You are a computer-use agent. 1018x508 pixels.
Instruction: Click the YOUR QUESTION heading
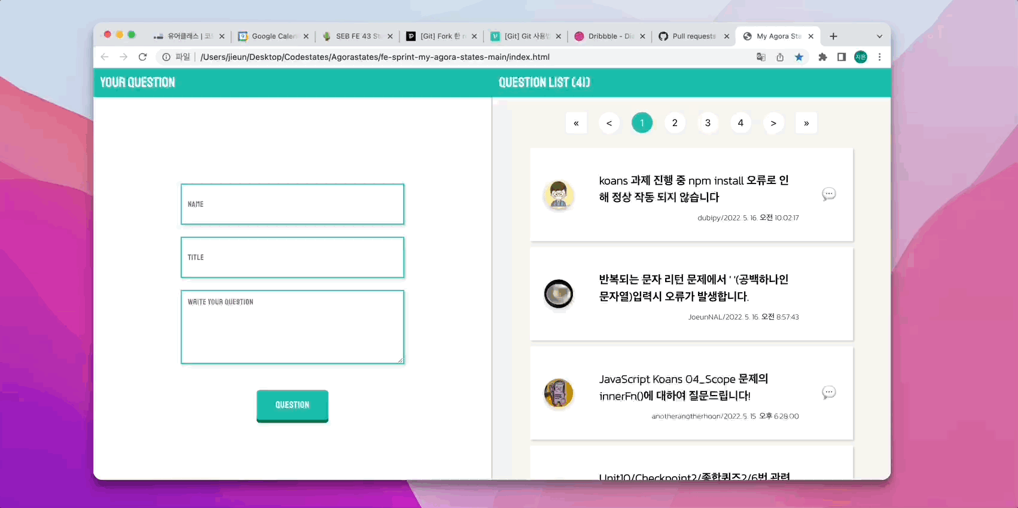(138, 82)
